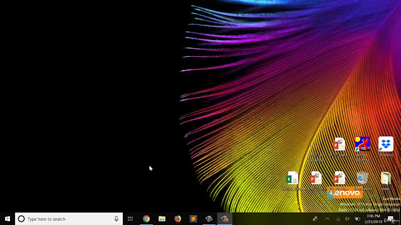Open the Action Center notifications icon
The width and height of the screenshot is (401, 225).
390,219
